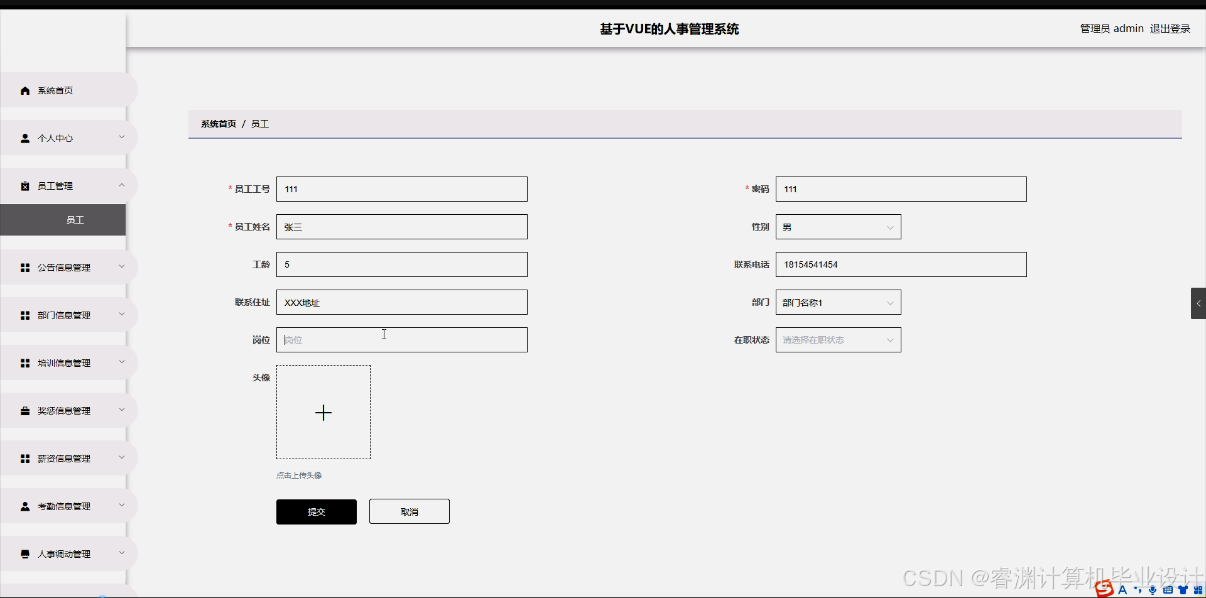Viewport: 1206px width, 598px height.
Task: Click the 取消 cancel button
Action: click(x=409, y=511)
